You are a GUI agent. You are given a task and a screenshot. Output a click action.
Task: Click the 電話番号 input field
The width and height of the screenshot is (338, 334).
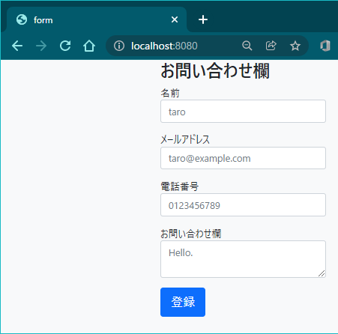click(243, 205)
